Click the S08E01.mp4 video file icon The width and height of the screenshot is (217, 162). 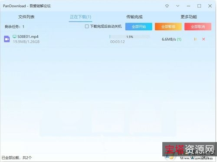(x=7, y=39)
